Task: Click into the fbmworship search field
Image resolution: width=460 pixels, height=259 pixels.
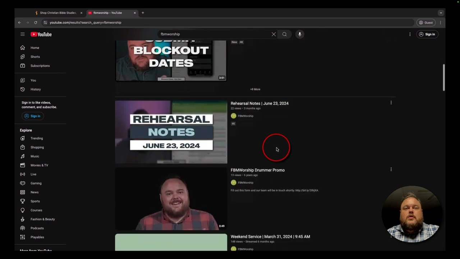Action: pyautogui.click(x=214, y=34)
